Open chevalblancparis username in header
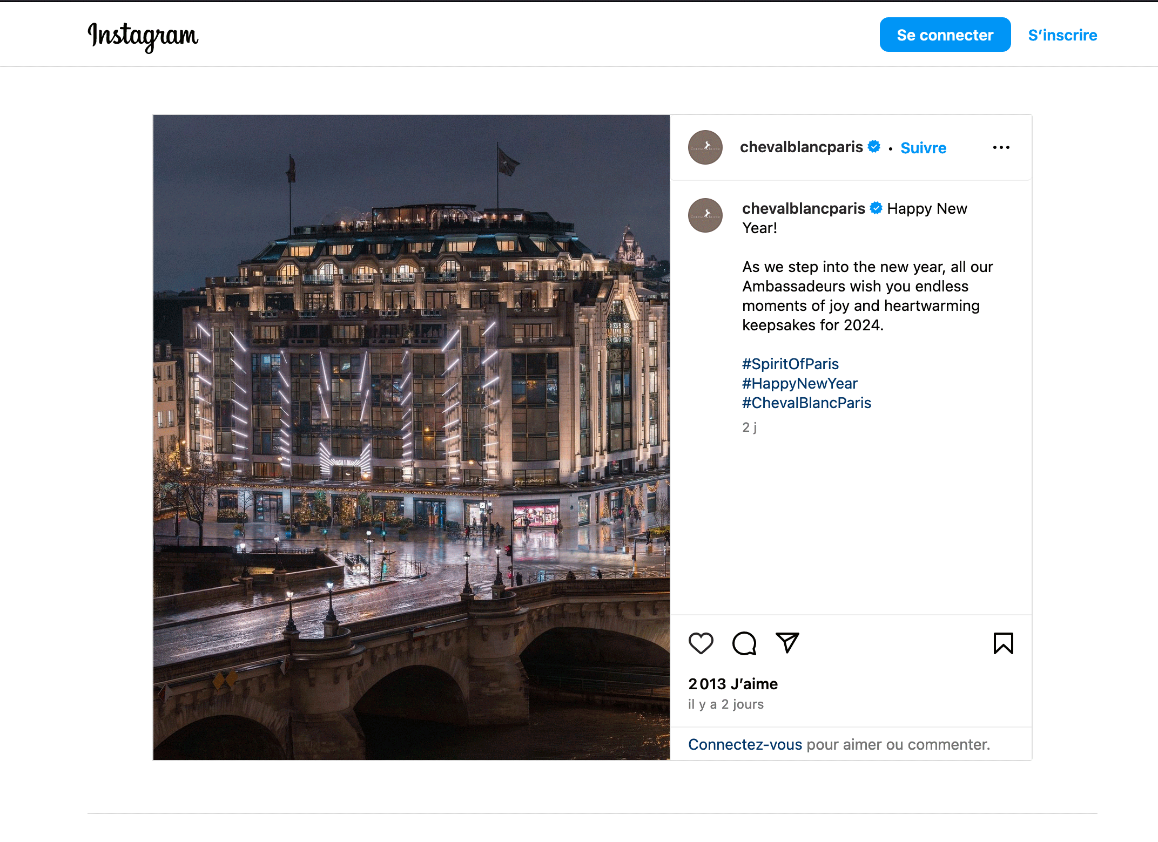1158x842 pixels. [801, 147]
